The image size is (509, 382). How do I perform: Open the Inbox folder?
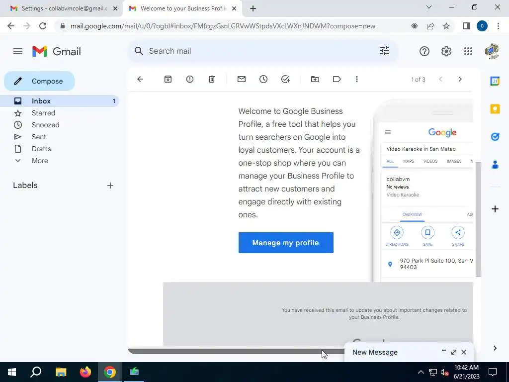pos(60,101)
